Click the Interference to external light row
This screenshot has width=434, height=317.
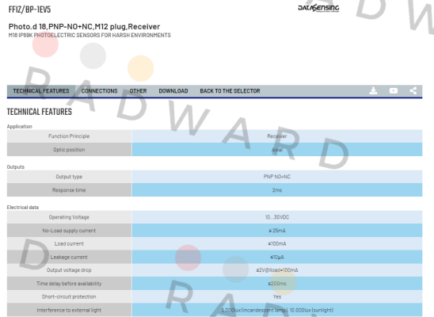(x=215, y=310)
